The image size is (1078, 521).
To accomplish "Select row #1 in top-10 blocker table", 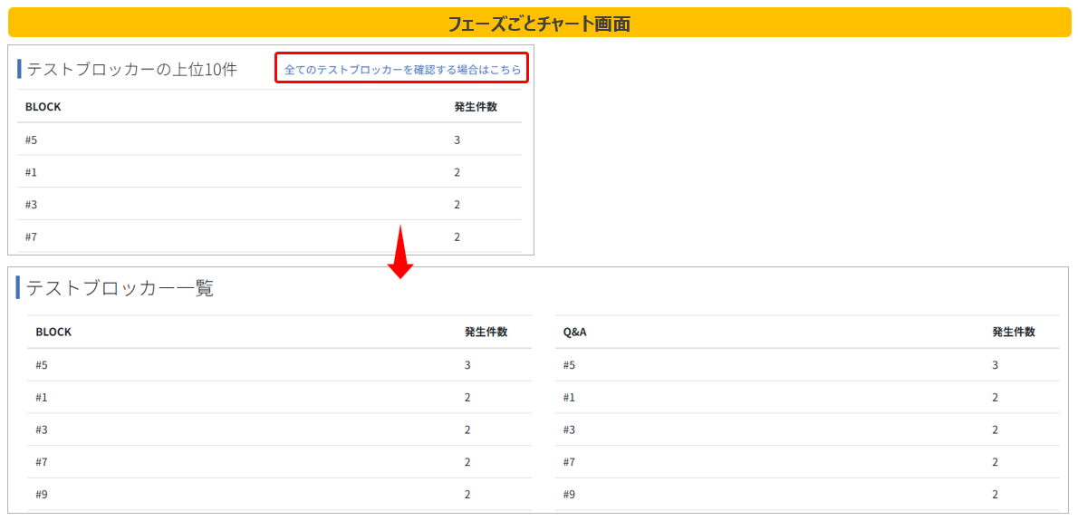I will point(270,172).
